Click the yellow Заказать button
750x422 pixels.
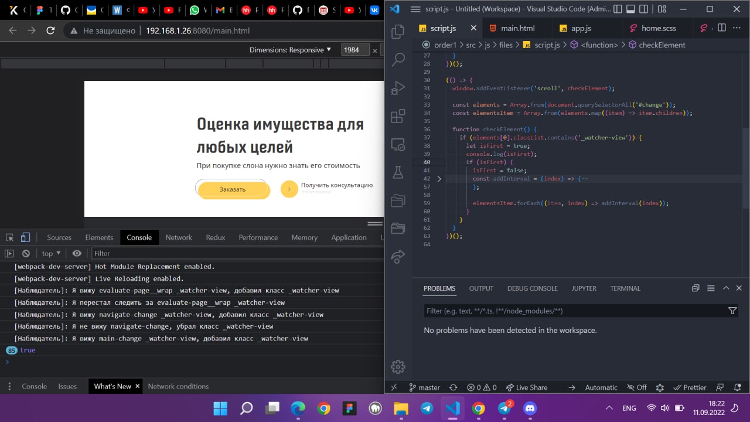tap(233, 189)
